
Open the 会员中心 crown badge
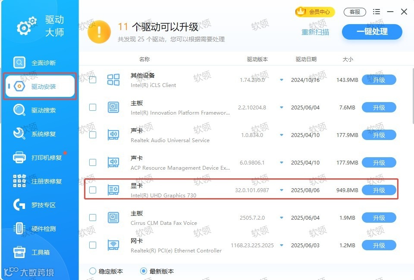click(x=315, y=12)
